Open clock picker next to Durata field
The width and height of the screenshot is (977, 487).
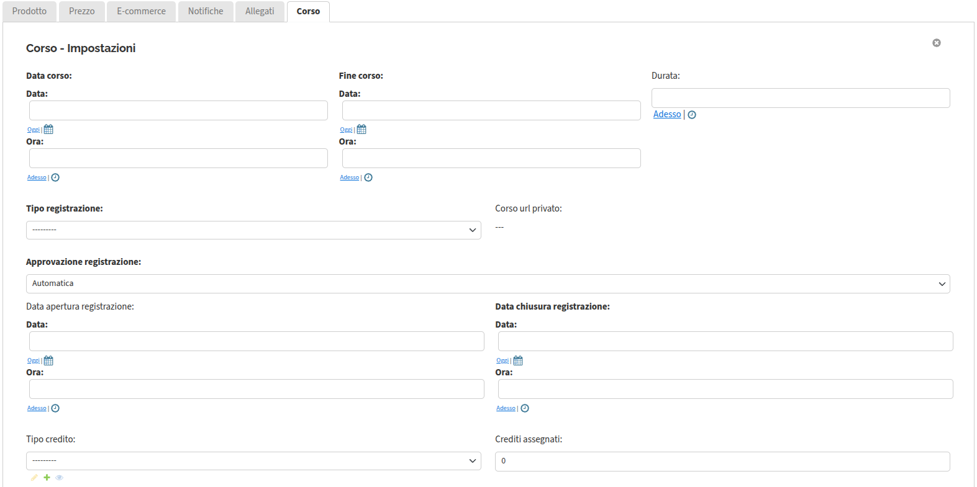[692, 115]
